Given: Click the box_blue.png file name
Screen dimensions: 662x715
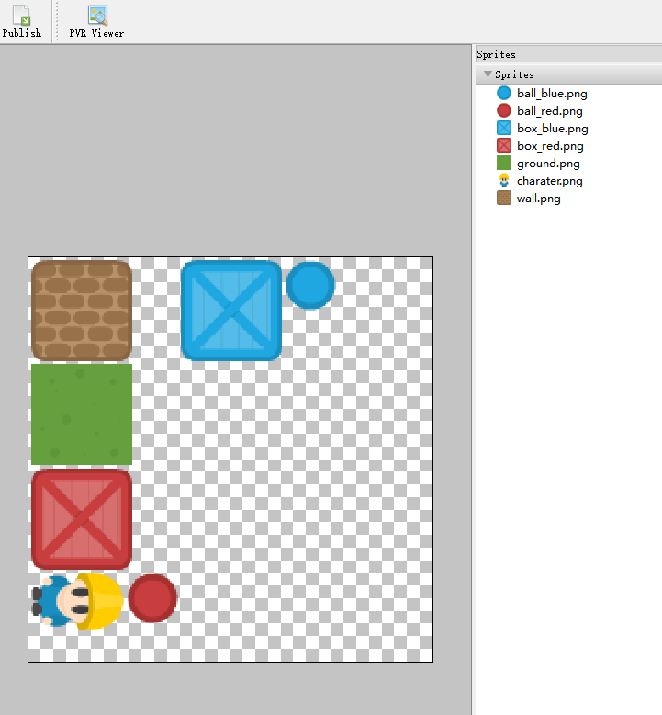Looking at the screenshot, I should 552,129.
